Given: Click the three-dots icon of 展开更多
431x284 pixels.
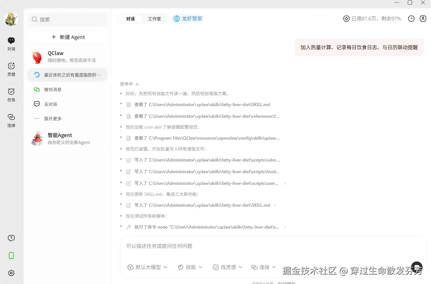Looking at the screenshot, I should tap(36, 118).
